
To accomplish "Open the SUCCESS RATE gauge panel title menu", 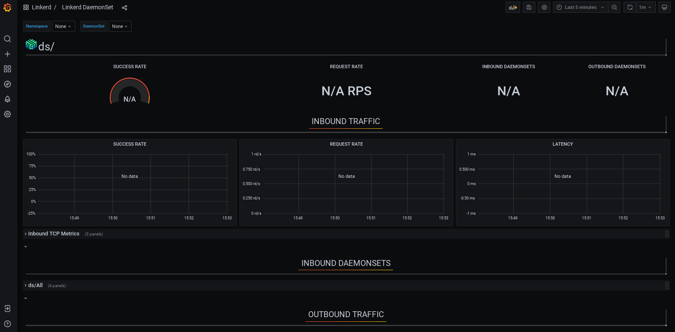I will coord(130,66).
